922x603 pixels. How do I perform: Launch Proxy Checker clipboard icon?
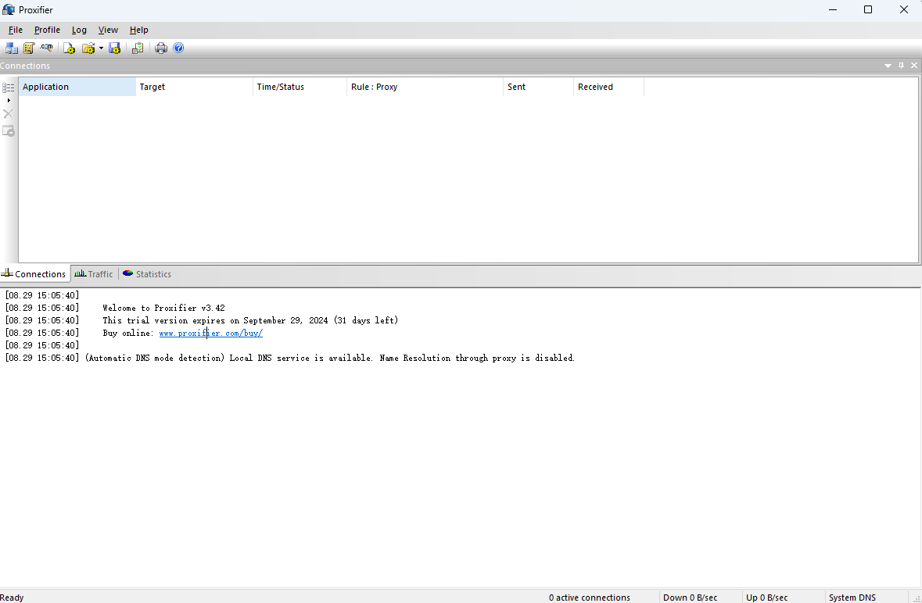138,48
